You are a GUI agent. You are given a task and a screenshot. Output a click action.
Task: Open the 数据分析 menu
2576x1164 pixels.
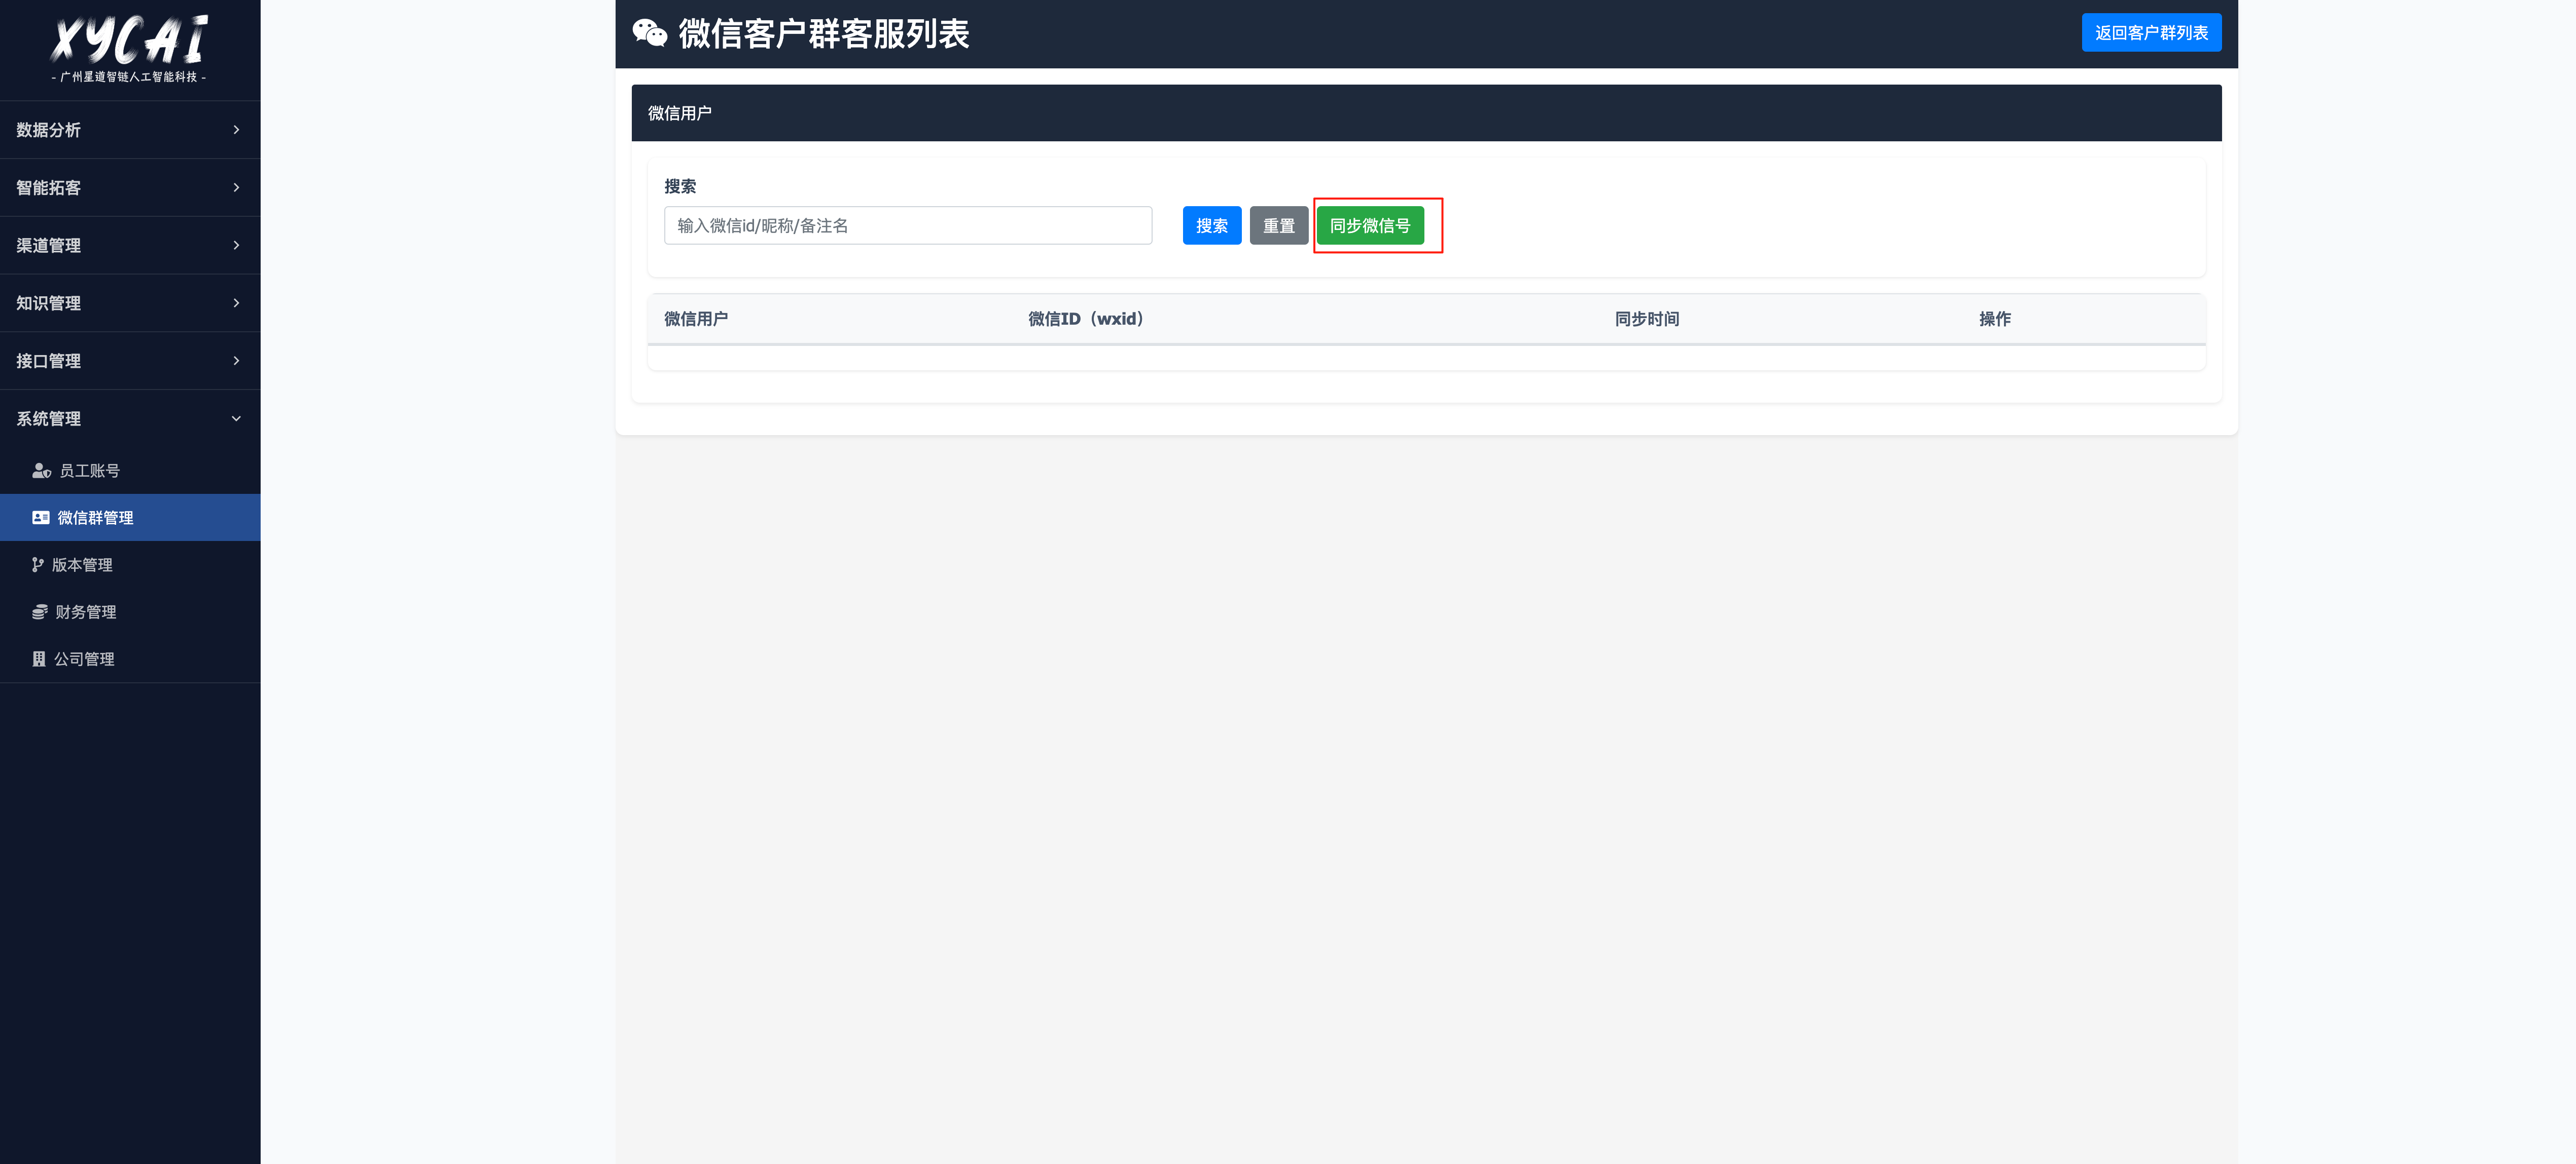pos(130,130)
